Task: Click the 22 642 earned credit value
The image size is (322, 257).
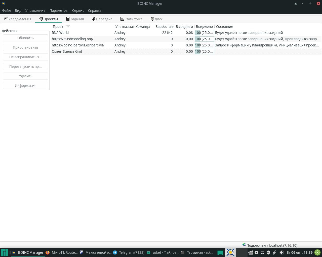Action: point(167,33)
